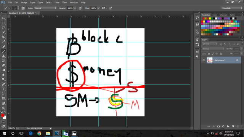Select the Quick Selection tool
Image resolution: width=244 pixels, height=137 pixels.
pyautogui.click(x=3, y=32)
